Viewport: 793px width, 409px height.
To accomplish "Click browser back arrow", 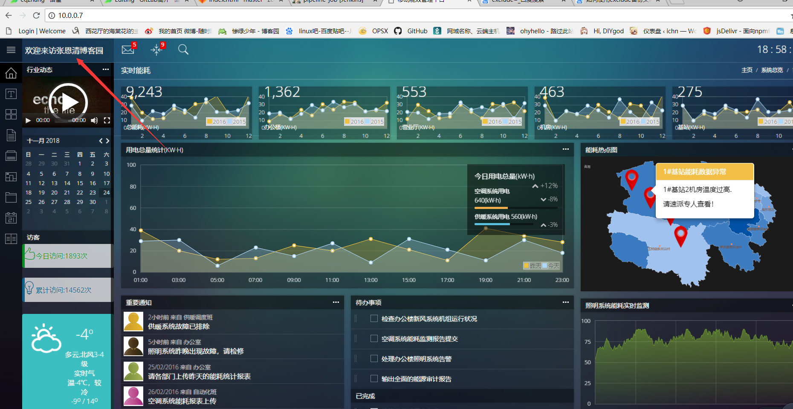I will [9, 15].
